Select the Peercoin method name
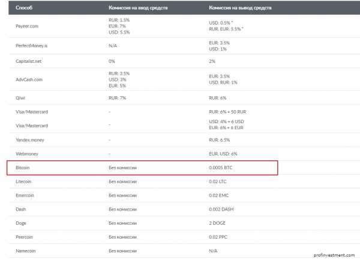This screenshot has width=360, height=259. point(24,237)
